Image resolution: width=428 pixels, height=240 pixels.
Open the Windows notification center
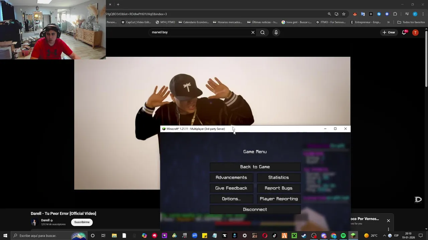421,236
